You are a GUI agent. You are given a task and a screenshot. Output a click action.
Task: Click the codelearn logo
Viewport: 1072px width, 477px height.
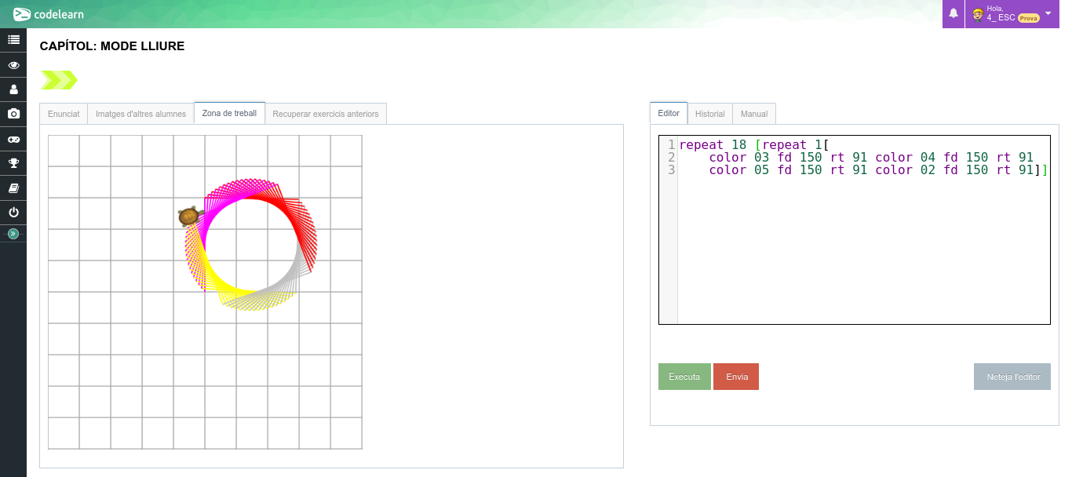[x=49, y=14]
